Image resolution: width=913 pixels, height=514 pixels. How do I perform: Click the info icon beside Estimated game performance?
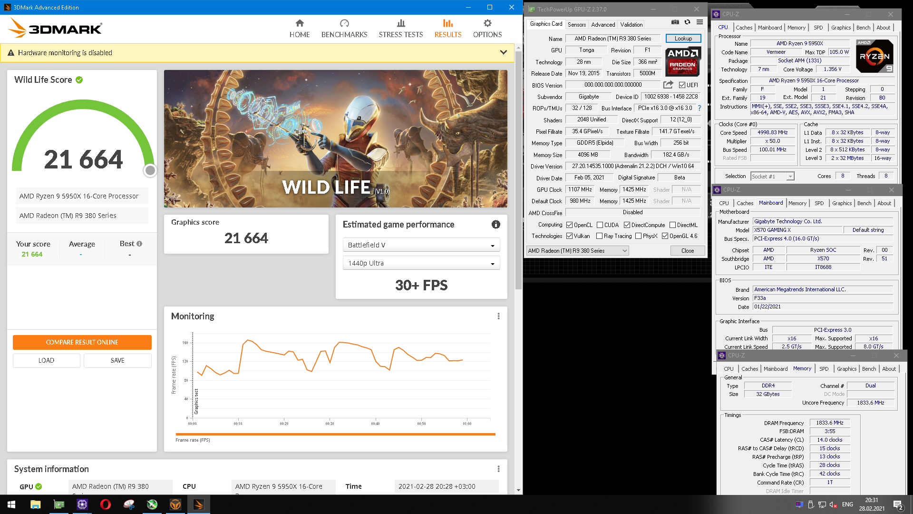495,224
